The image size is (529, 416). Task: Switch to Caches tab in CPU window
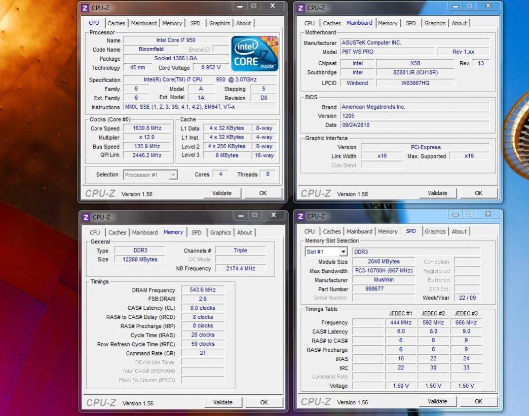pos(116,23)
